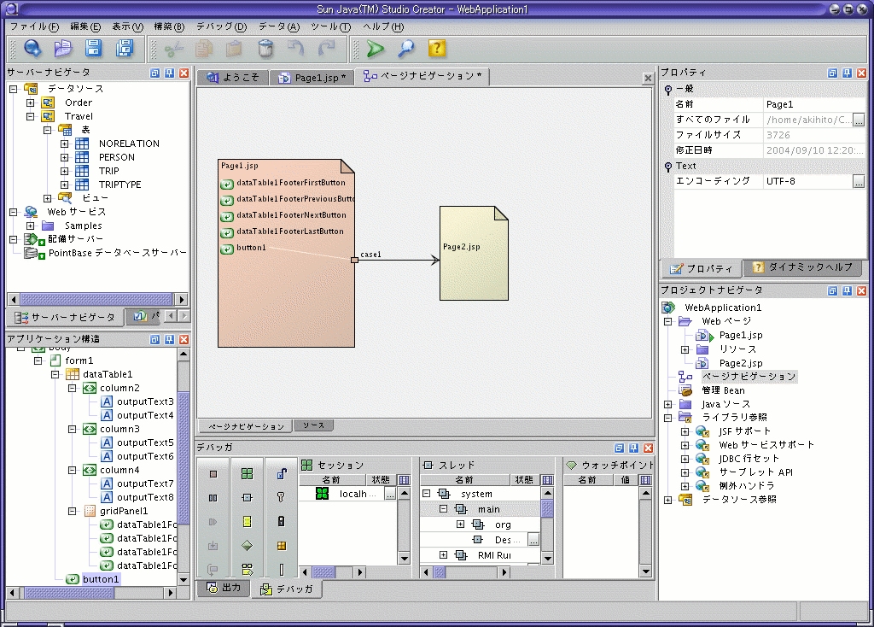Viewport: 874px width, 627px height.
Task: Collapse the データソース tree node
Action: (x=14, y=89)
